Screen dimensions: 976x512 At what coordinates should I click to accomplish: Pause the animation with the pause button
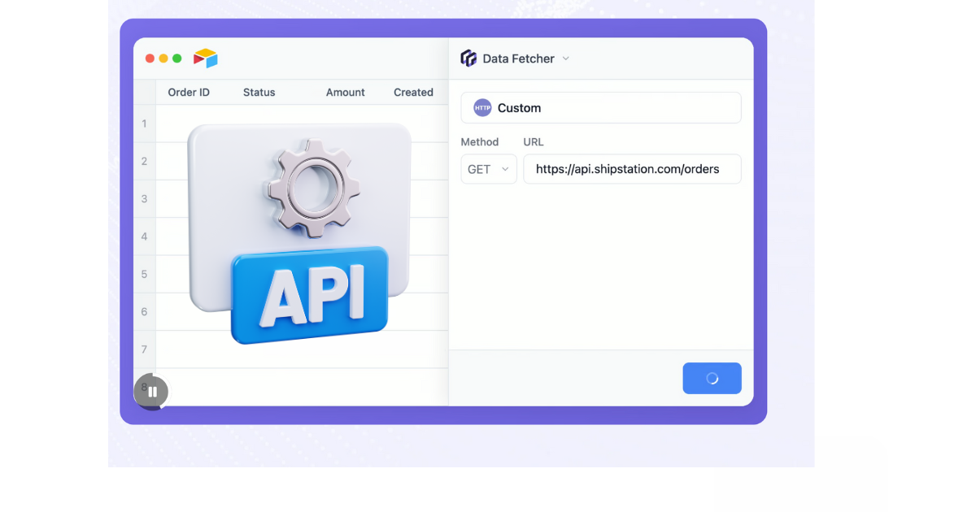pyautogui.click(x=152, y=392)
